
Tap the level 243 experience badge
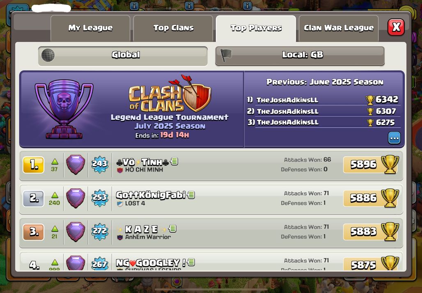pyautogui.click(x=100, y=164)
